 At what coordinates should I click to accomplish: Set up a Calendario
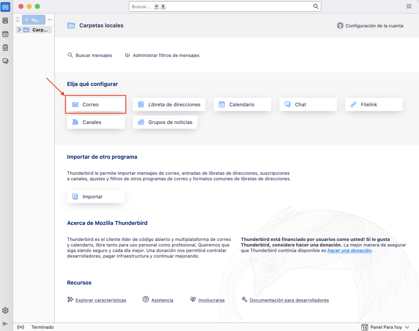[242, 104]
